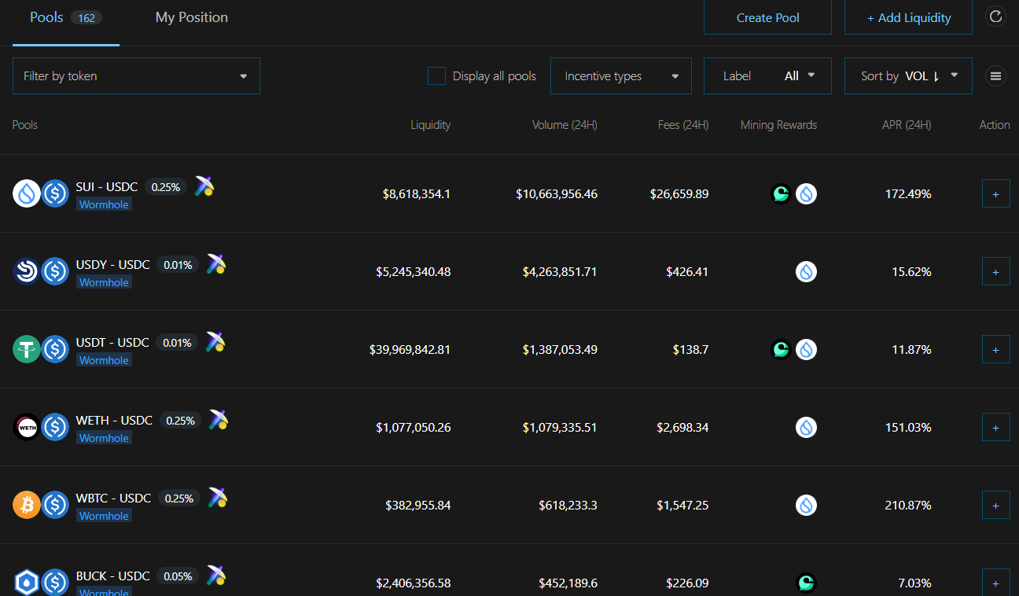Click the USDY token icon
1019x596 pixels.
pos(27,271)
